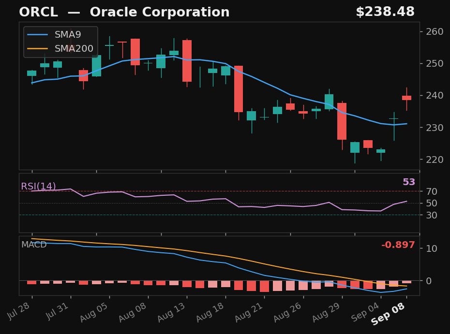Image resolution: width=450 pixels, height=334 pixels.
Task: Click the Aug 29 date label
Action: pos(327,312)
